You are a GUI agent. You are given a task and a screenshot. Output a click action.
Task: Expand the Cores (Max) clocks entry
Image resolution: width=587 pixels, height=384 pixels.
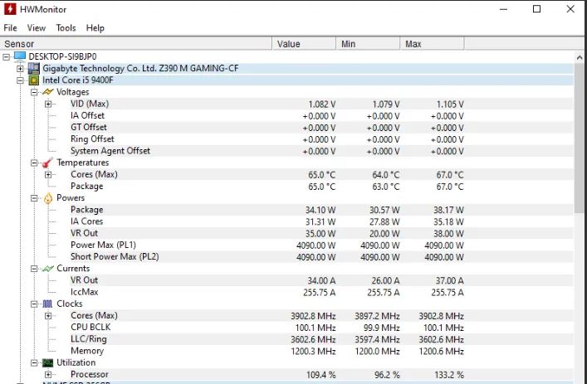tap(48, 316)
